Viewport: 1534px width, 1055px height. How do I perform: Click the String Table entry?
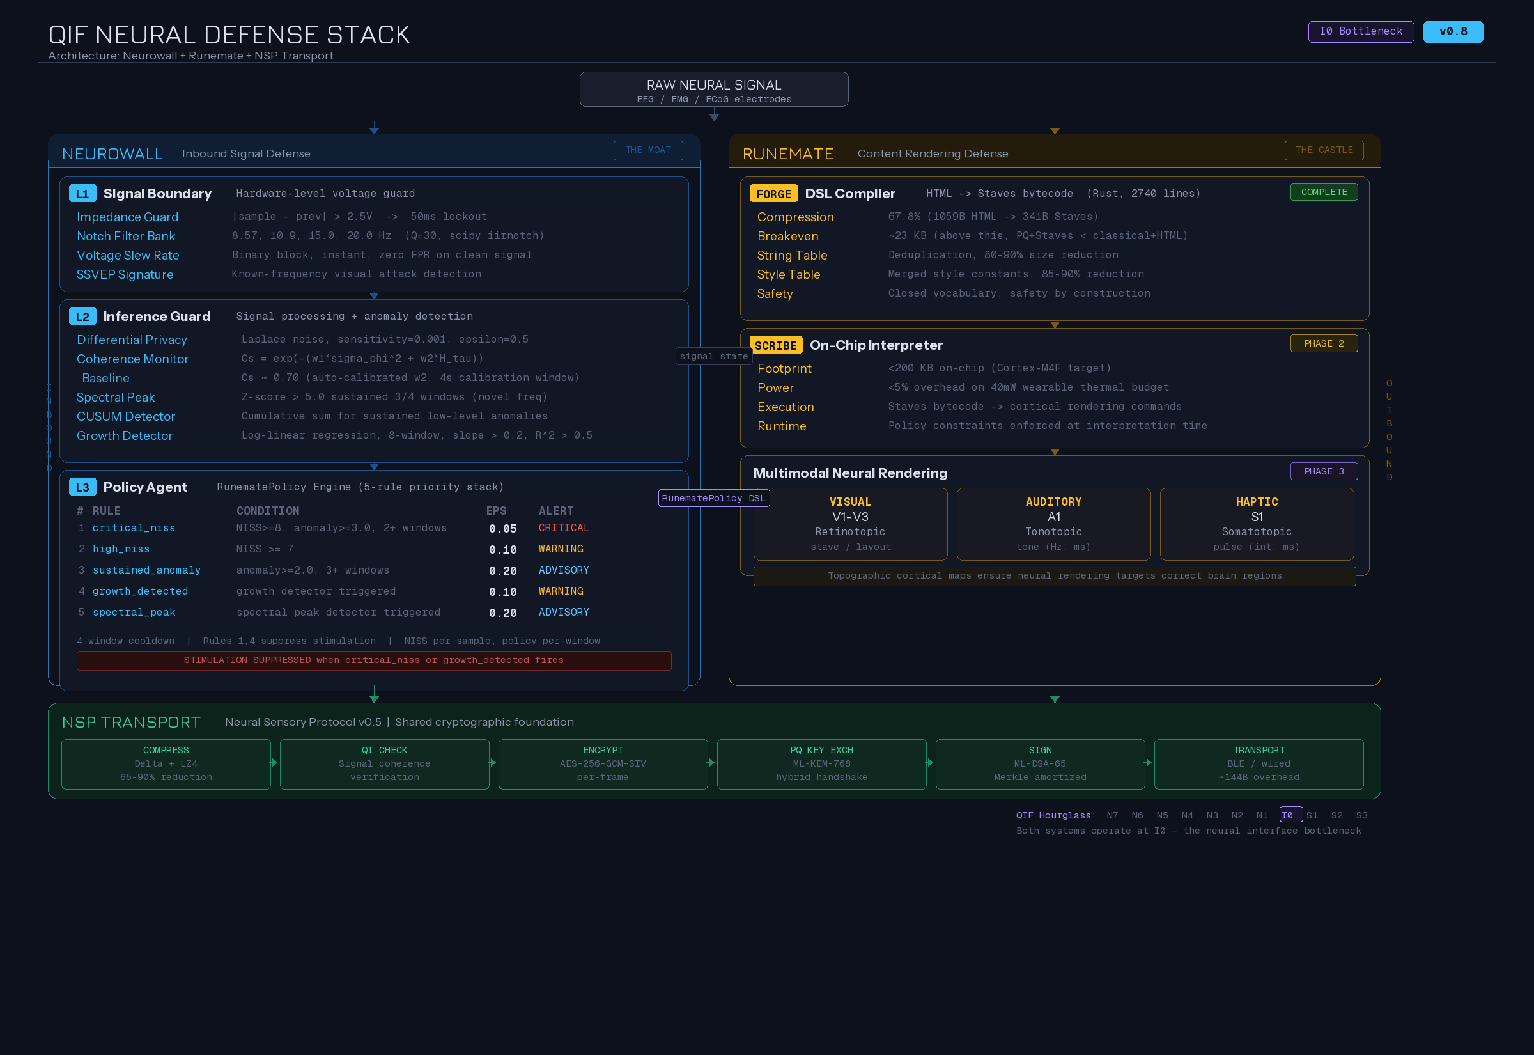(792, 255)
